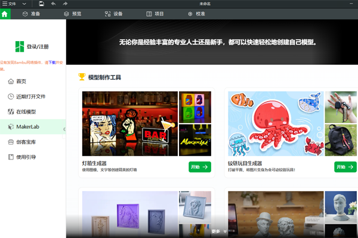Select 创客宝库 in the sidebar
This screenshot has height=238, width=358.
pos(26,142)
